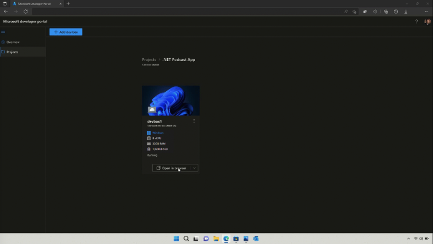The height and width of the screenshot is (244, 433).
Task: Open Photos app from taskbar
Action: pos(246,239)
